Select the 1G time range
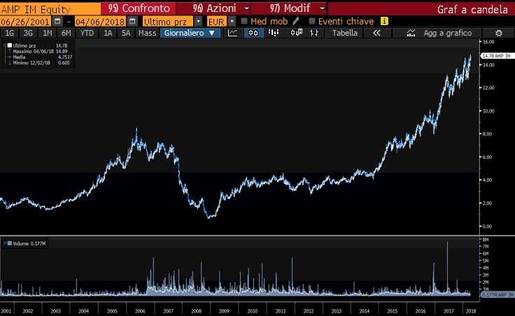 [10, 33]
